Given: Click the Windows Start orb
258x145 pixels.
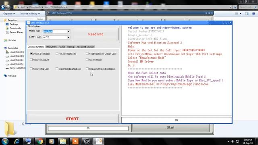Looking at the screenshot, I should [5, 141].
